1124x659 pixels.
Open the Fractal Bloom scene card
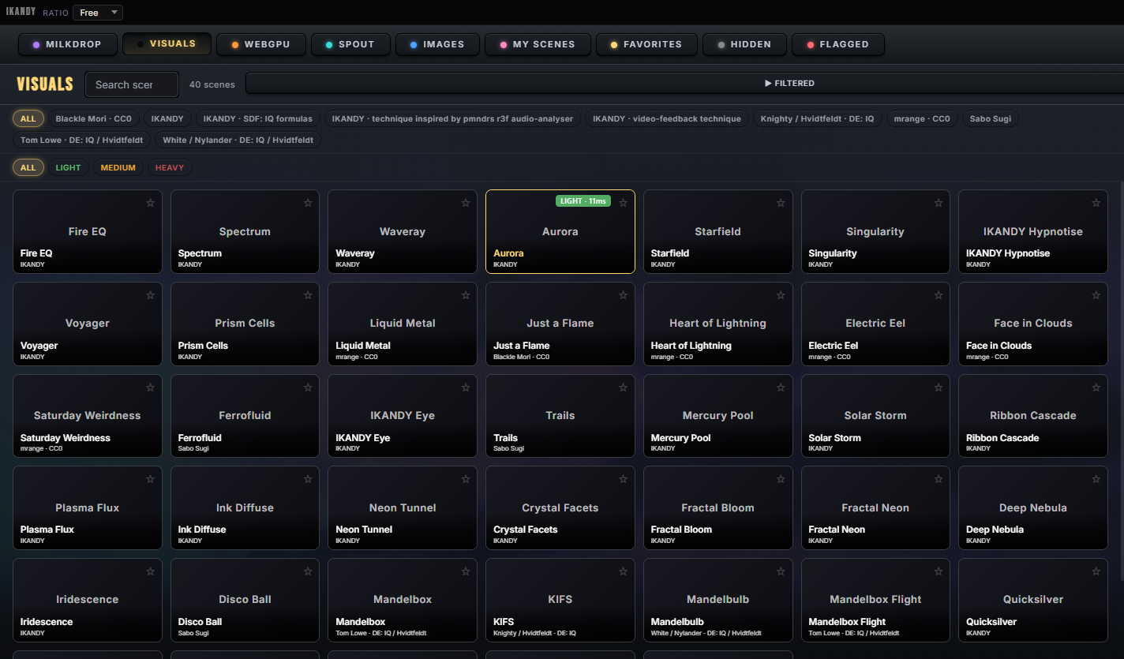coord(717,507)
